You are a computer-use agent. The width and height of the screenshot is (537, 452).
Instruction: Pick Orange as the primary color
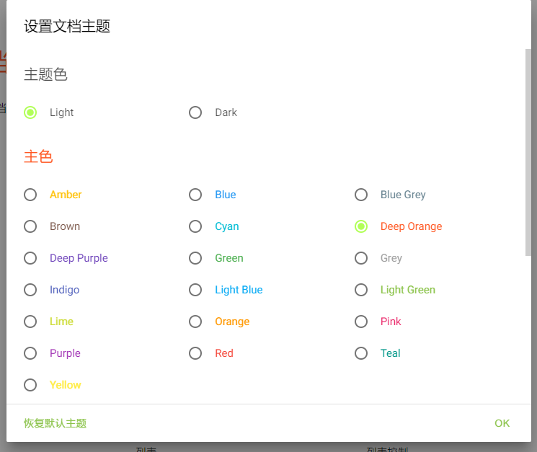[195, 322]
